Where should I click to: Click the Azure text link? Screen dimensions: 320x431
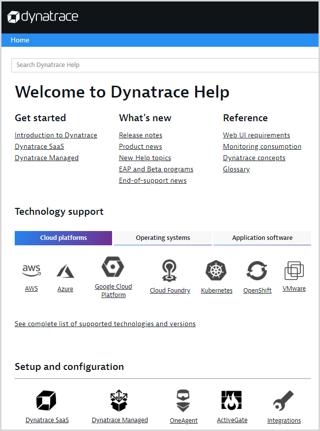click(x=65, y=289)
